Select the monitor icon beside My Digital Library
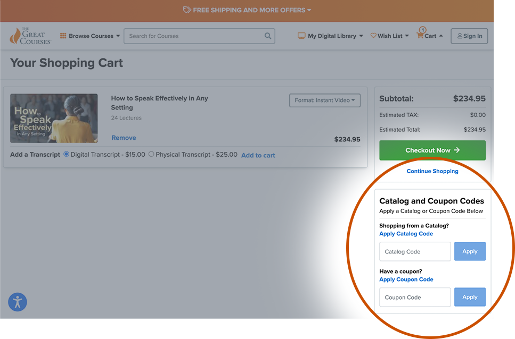The image size is (515, 339). pyautogui.click(x=301, y=36)
